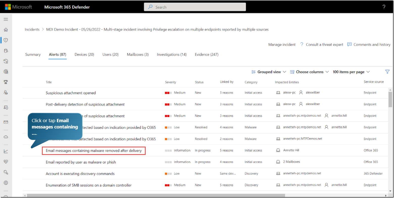Go to Home icon in sidebar
The width and height of the screenshot is (394, 198).
(x=6, y=30)
